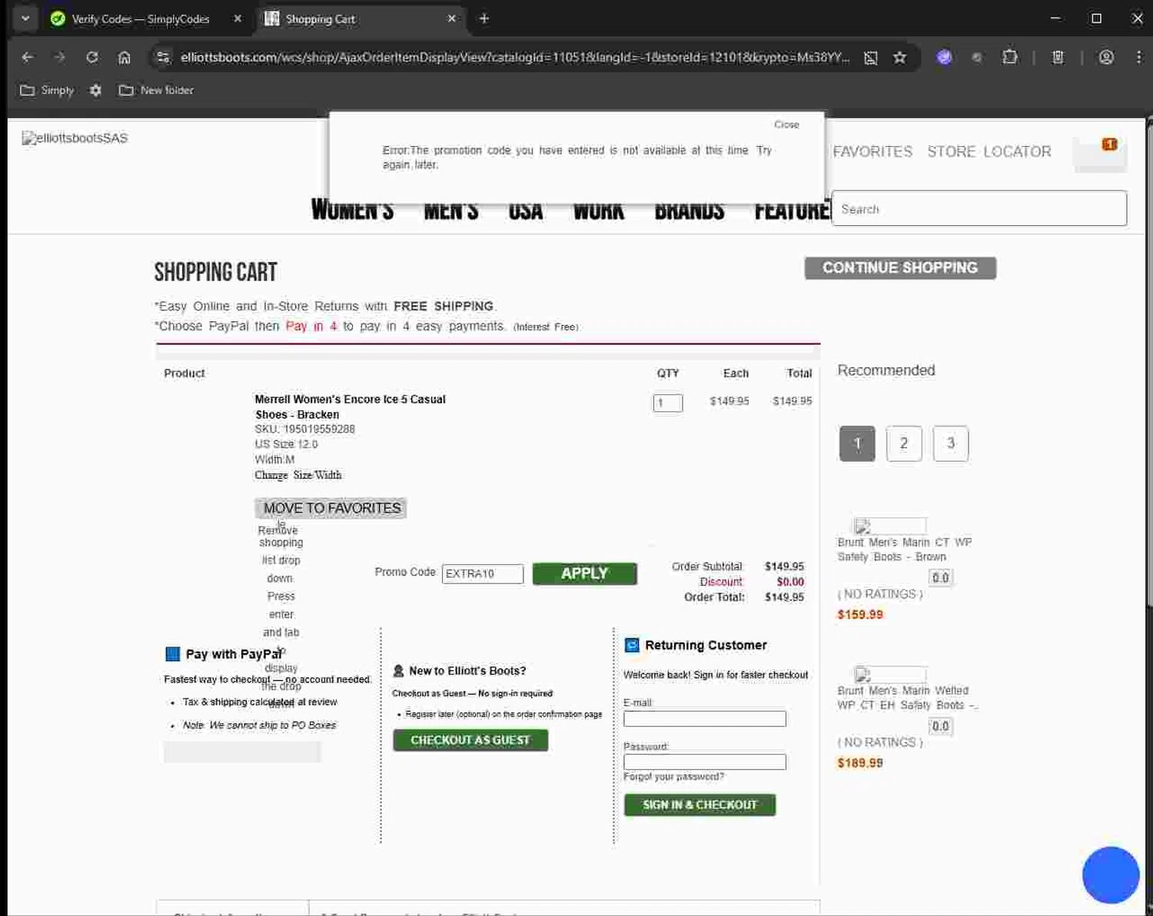Click the Brunt Marin CT WP Brown boots thumbnail

[x=890, y=526]
